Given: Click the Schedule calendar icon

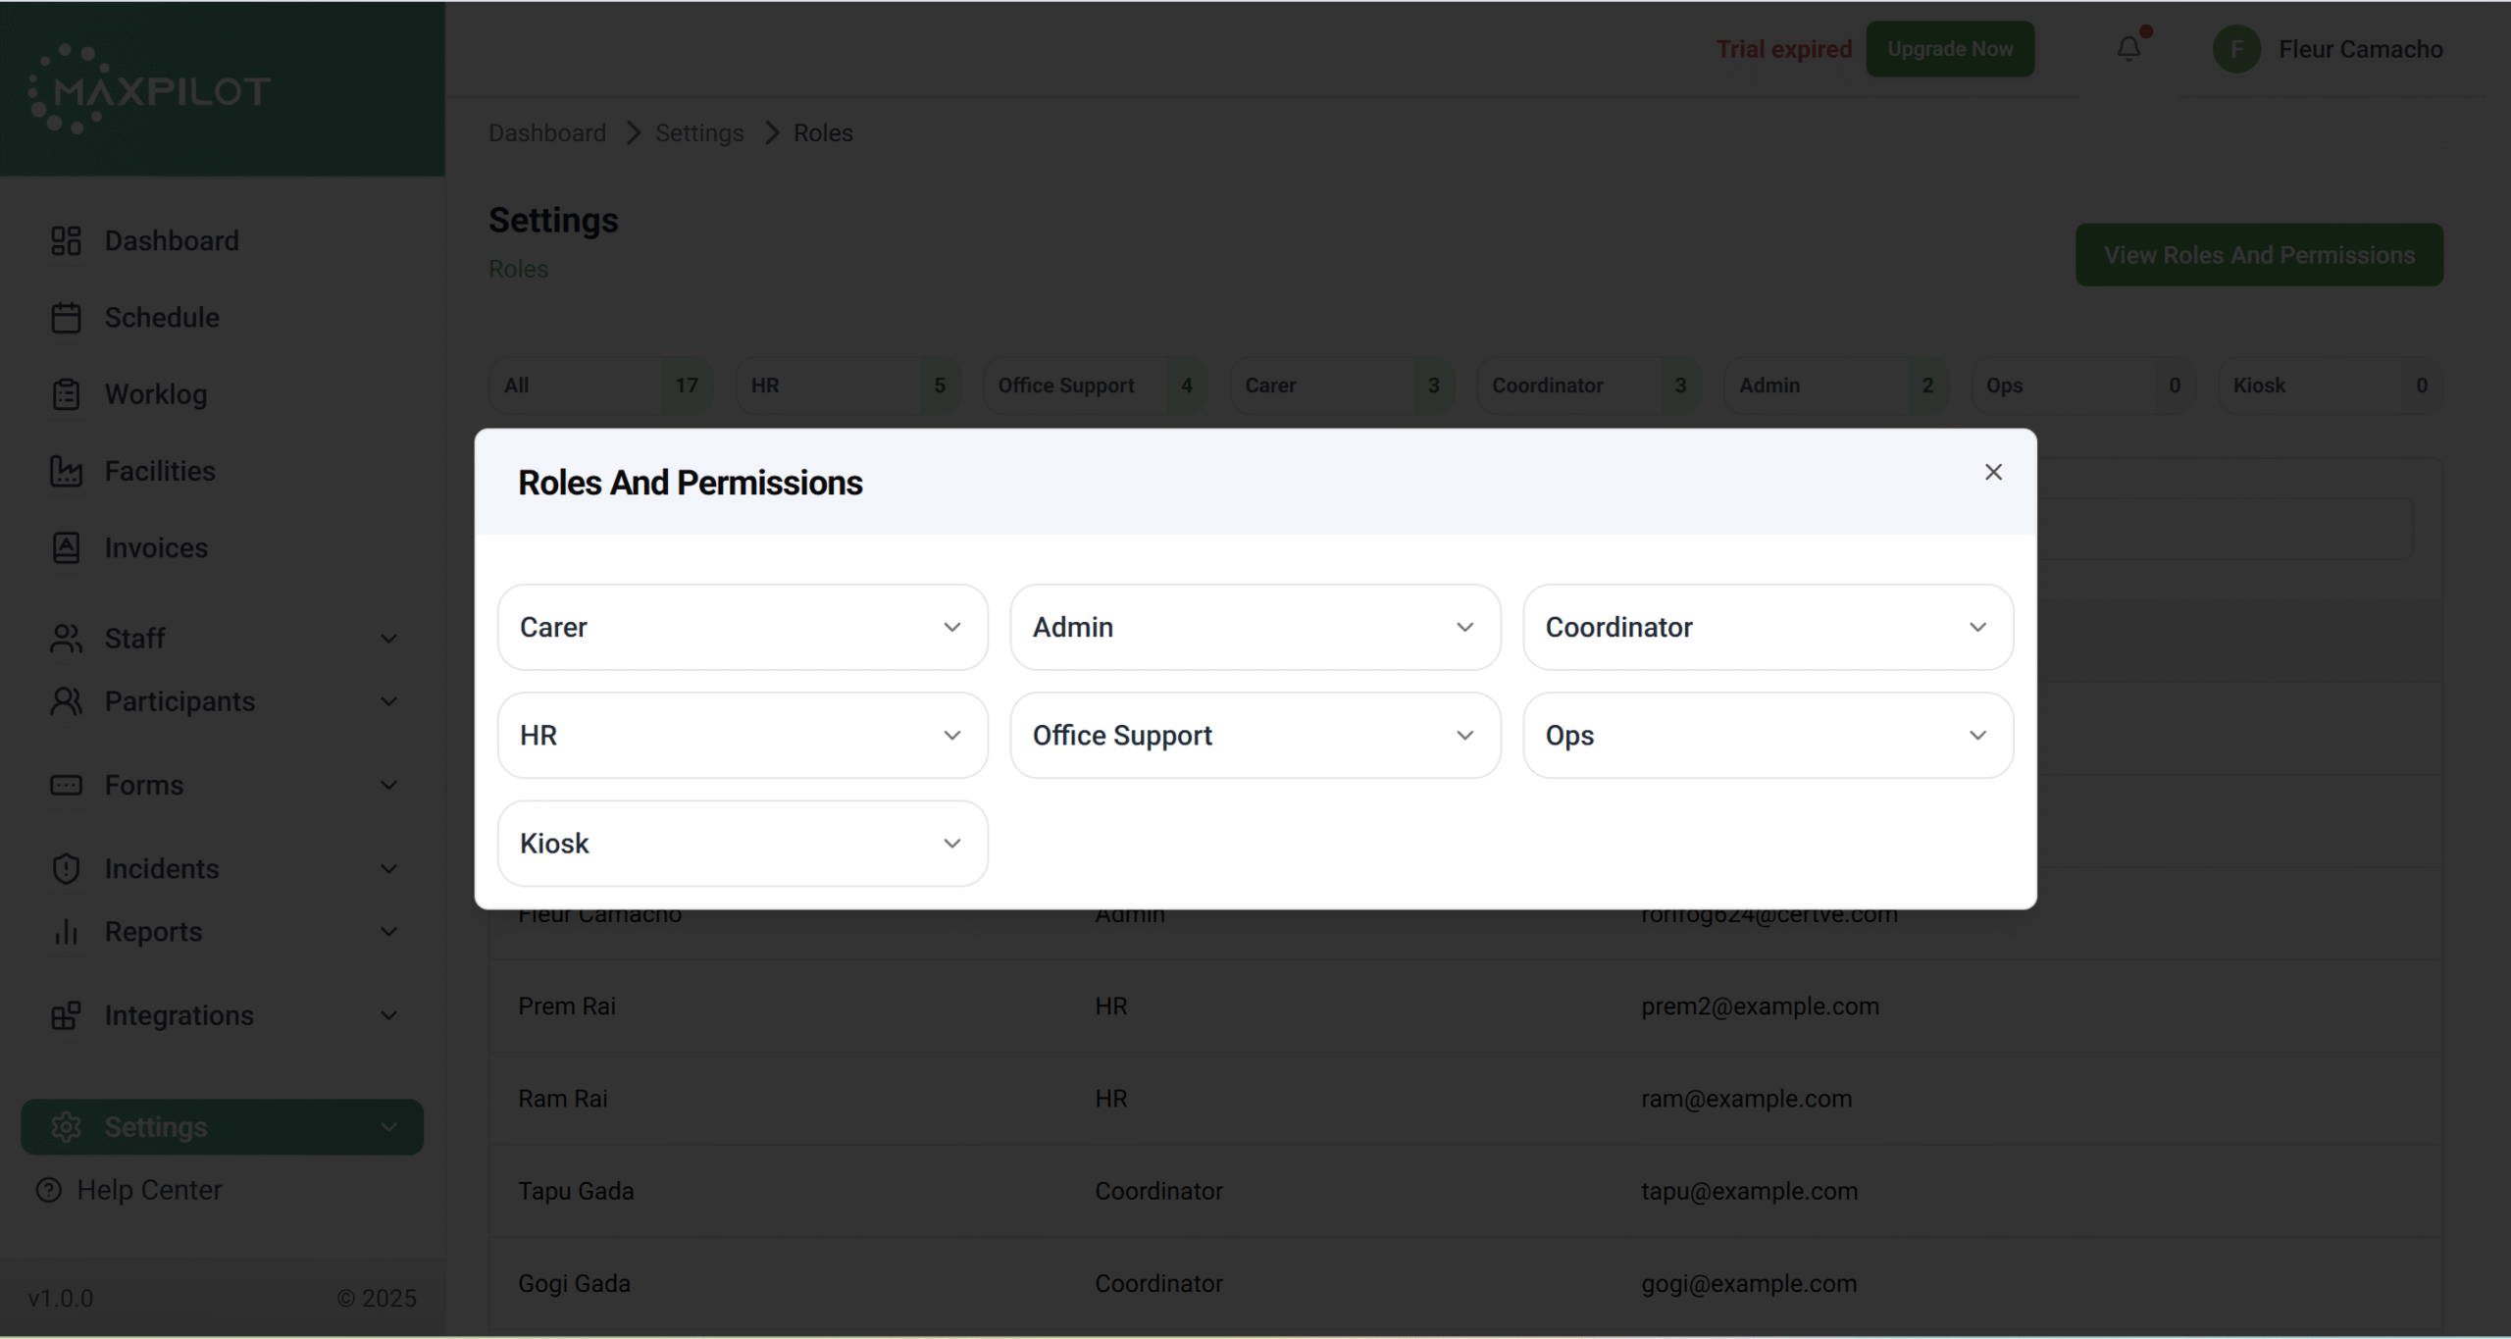Looking at the screenshot, I should click(66, 318).
